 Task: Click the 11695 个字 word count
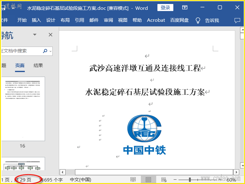51,180
